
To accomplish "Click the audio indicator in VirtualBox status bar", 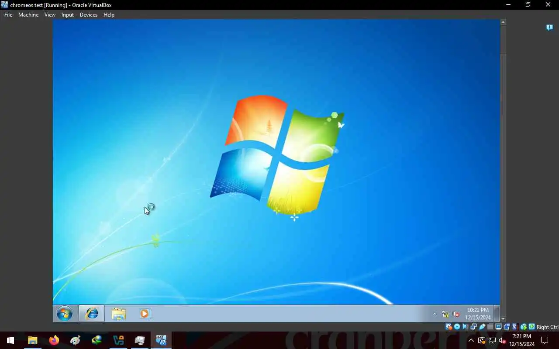I will click(465, 327).
